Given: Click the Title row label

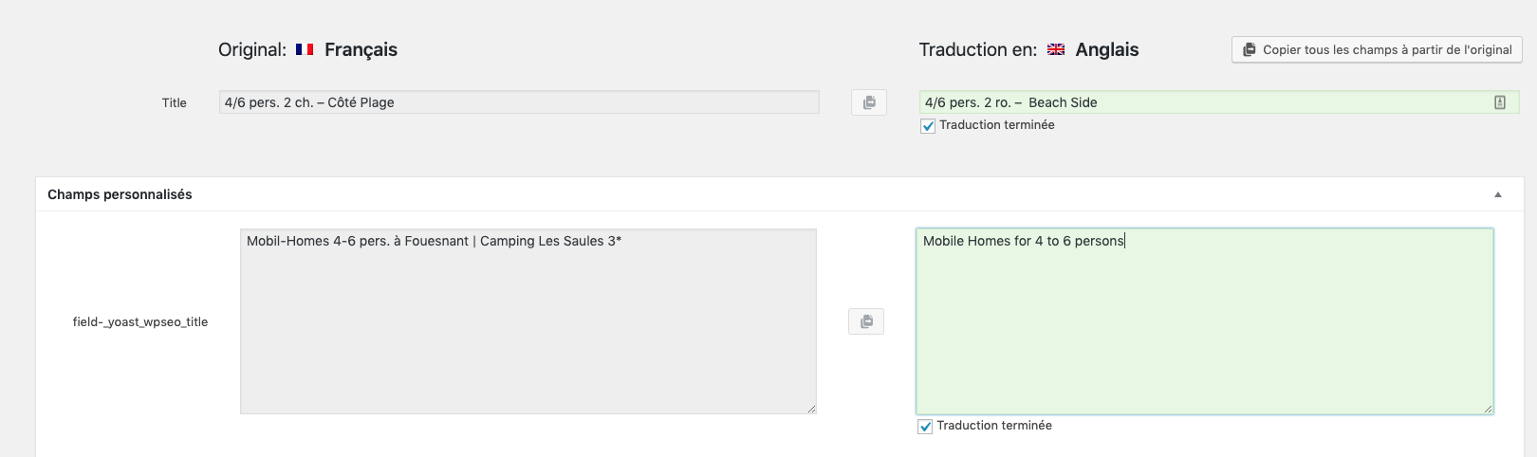Looking at the screenshot, I should click(x=174, y=103).
